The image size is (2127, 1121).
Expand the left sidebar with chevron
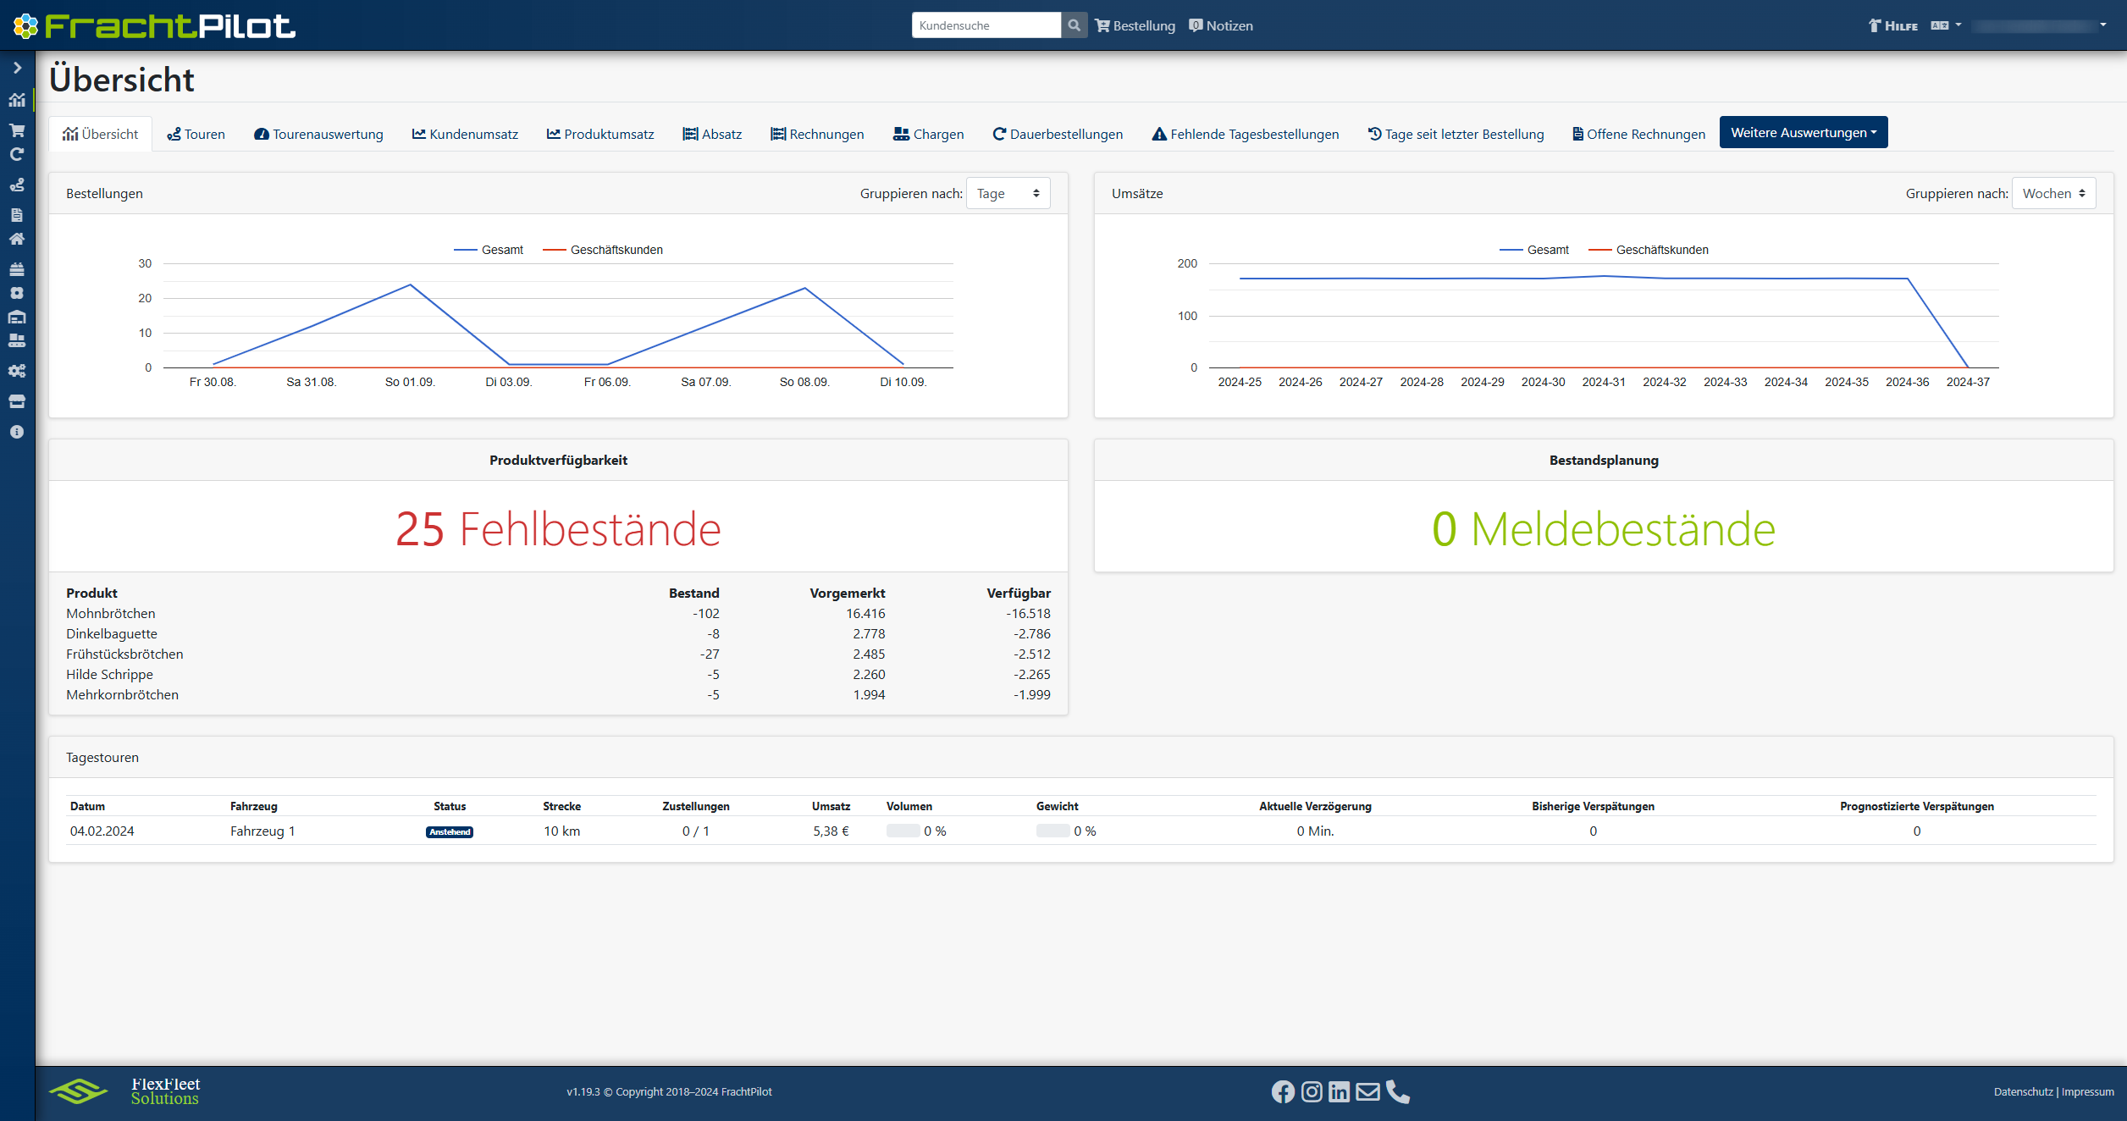coord(17,68)
